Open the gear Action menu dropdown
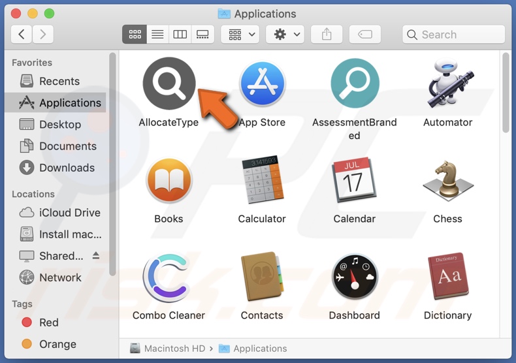The image size is (516, 363). click(x=285, y=34)
